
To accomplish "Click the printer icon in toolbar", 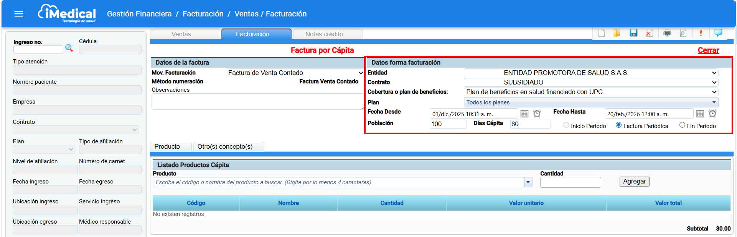I will [667, 33].
